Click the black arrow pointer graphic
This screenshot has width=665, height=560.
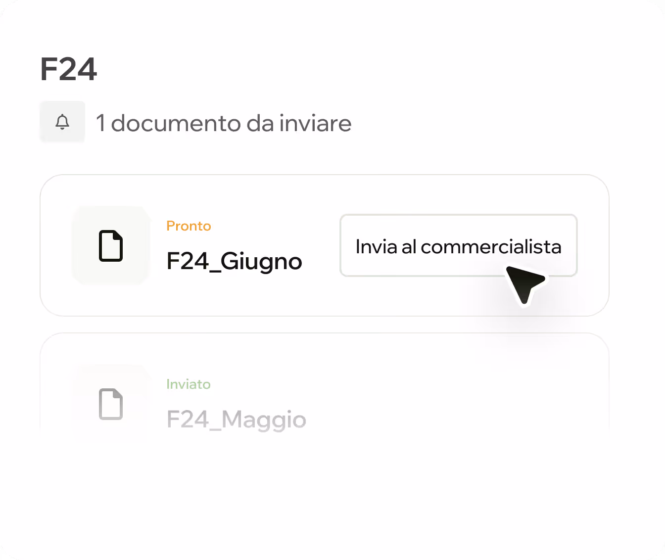pos(525,284)
